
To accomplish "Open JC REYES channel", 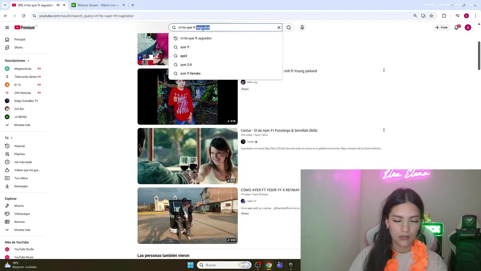I will point(20,117).
